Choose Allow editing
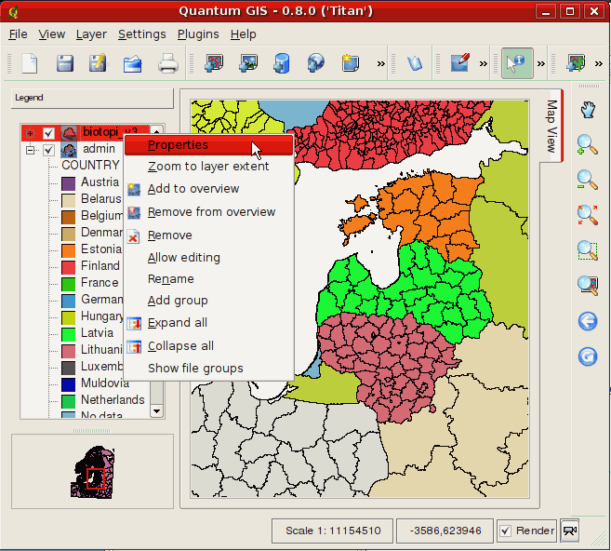This screenshot has height=551, width=611. point(208,258)
